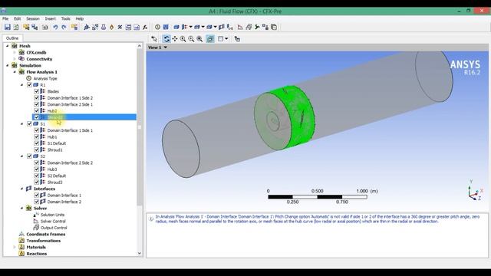This screenshot has width=491, height=276.
Task: Collapse the R1 domain node
Action: (x=22, y=85)
